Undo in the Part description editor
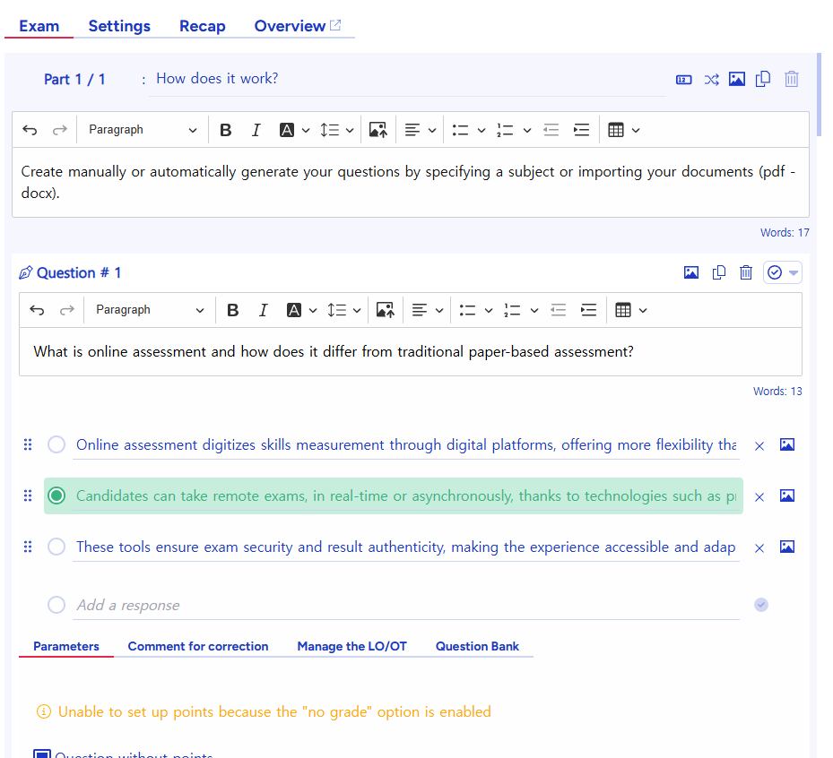This screenshot has height=758, width=833. (30, 130)
